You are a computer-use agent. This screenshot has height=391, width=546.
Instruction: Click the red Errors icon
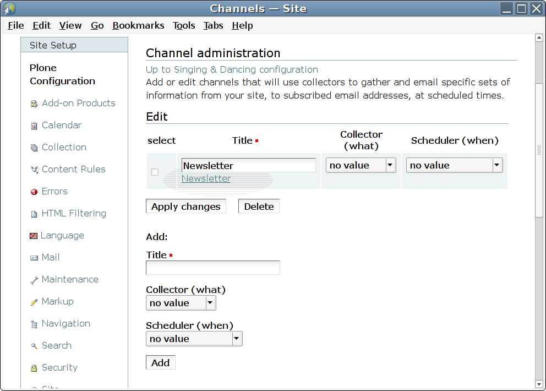tap(34, 192)
